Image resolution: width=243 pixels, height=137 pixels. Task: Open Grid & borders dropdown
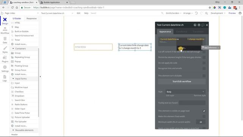pos(173,13)
